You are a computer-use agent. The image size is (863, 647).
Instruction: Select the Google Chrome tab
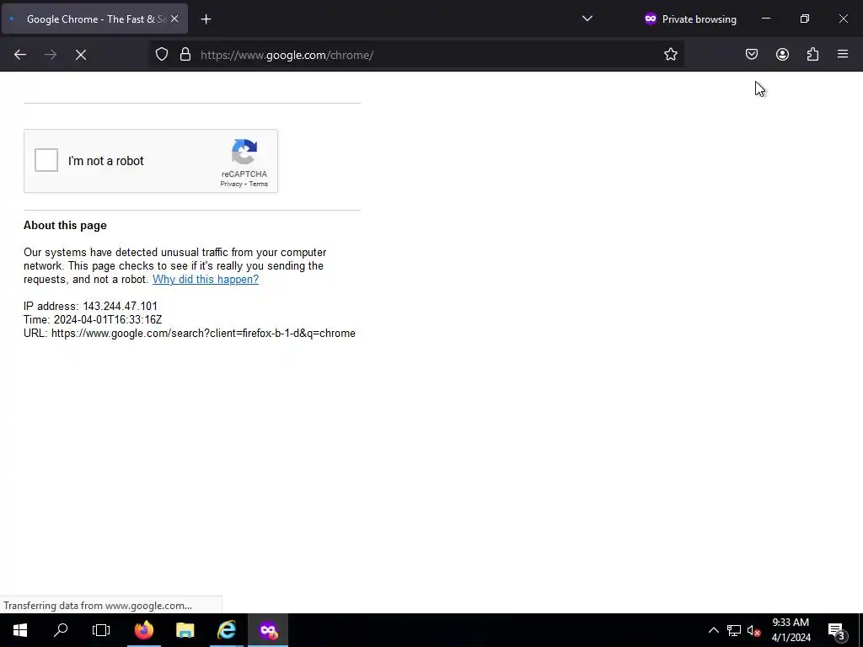coord(94,19)
